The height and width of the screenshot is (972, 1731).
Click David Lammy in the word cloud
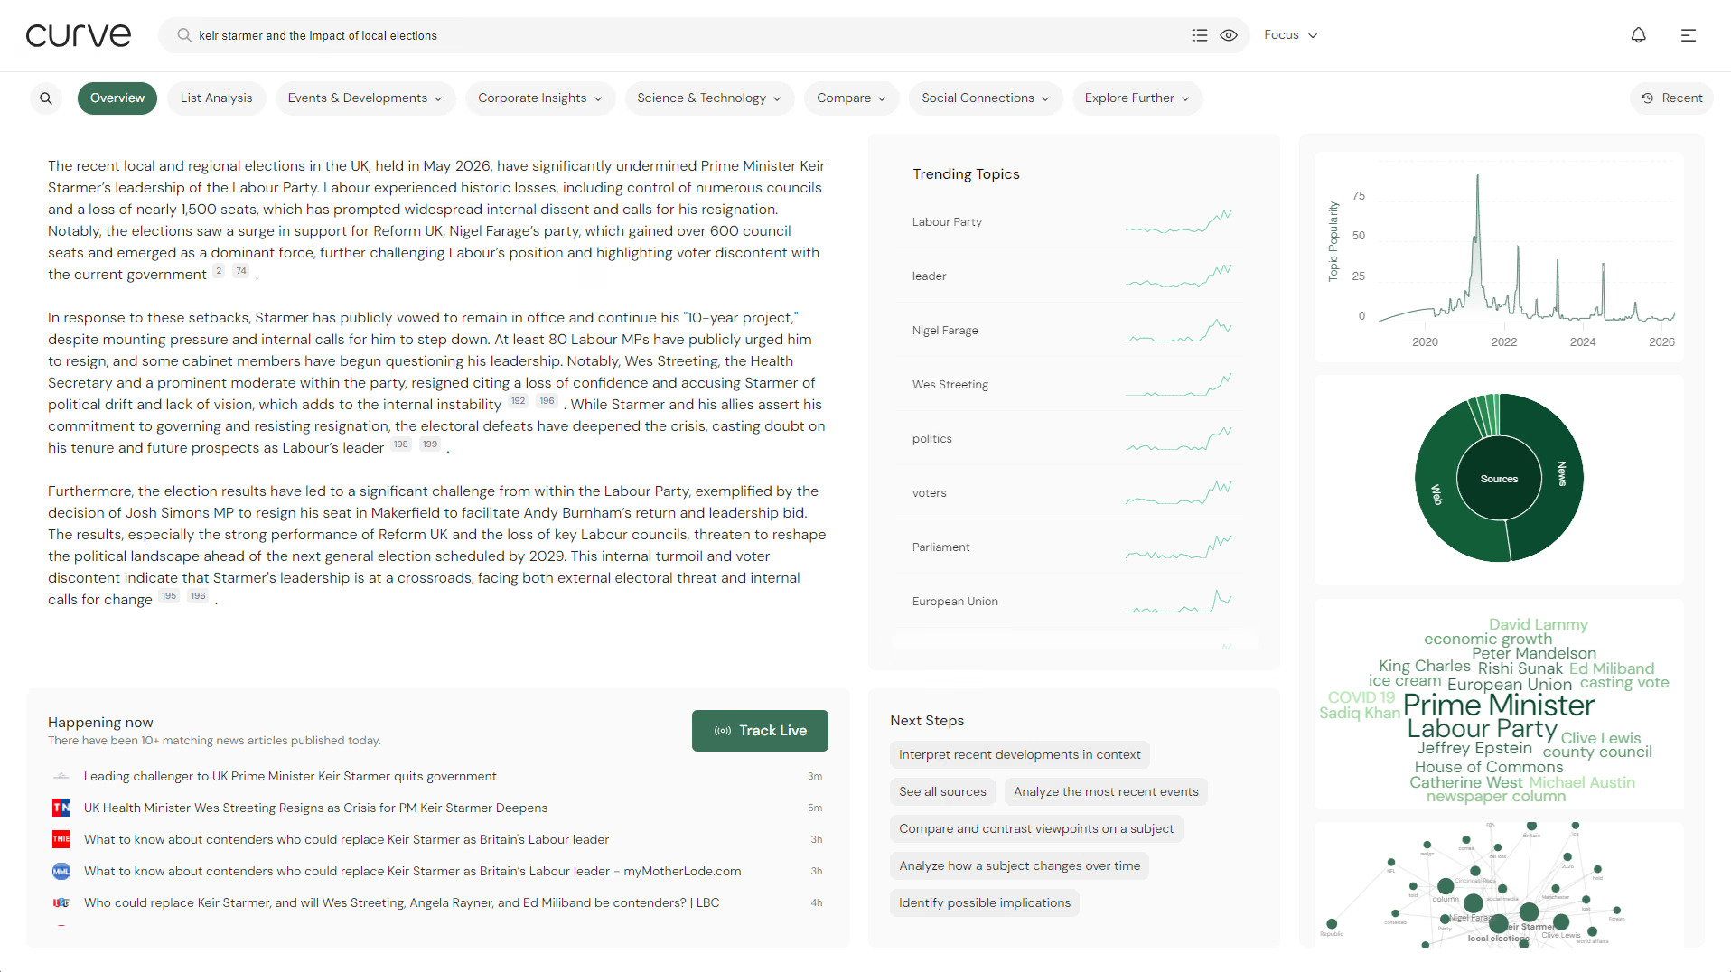point(1538,624)
